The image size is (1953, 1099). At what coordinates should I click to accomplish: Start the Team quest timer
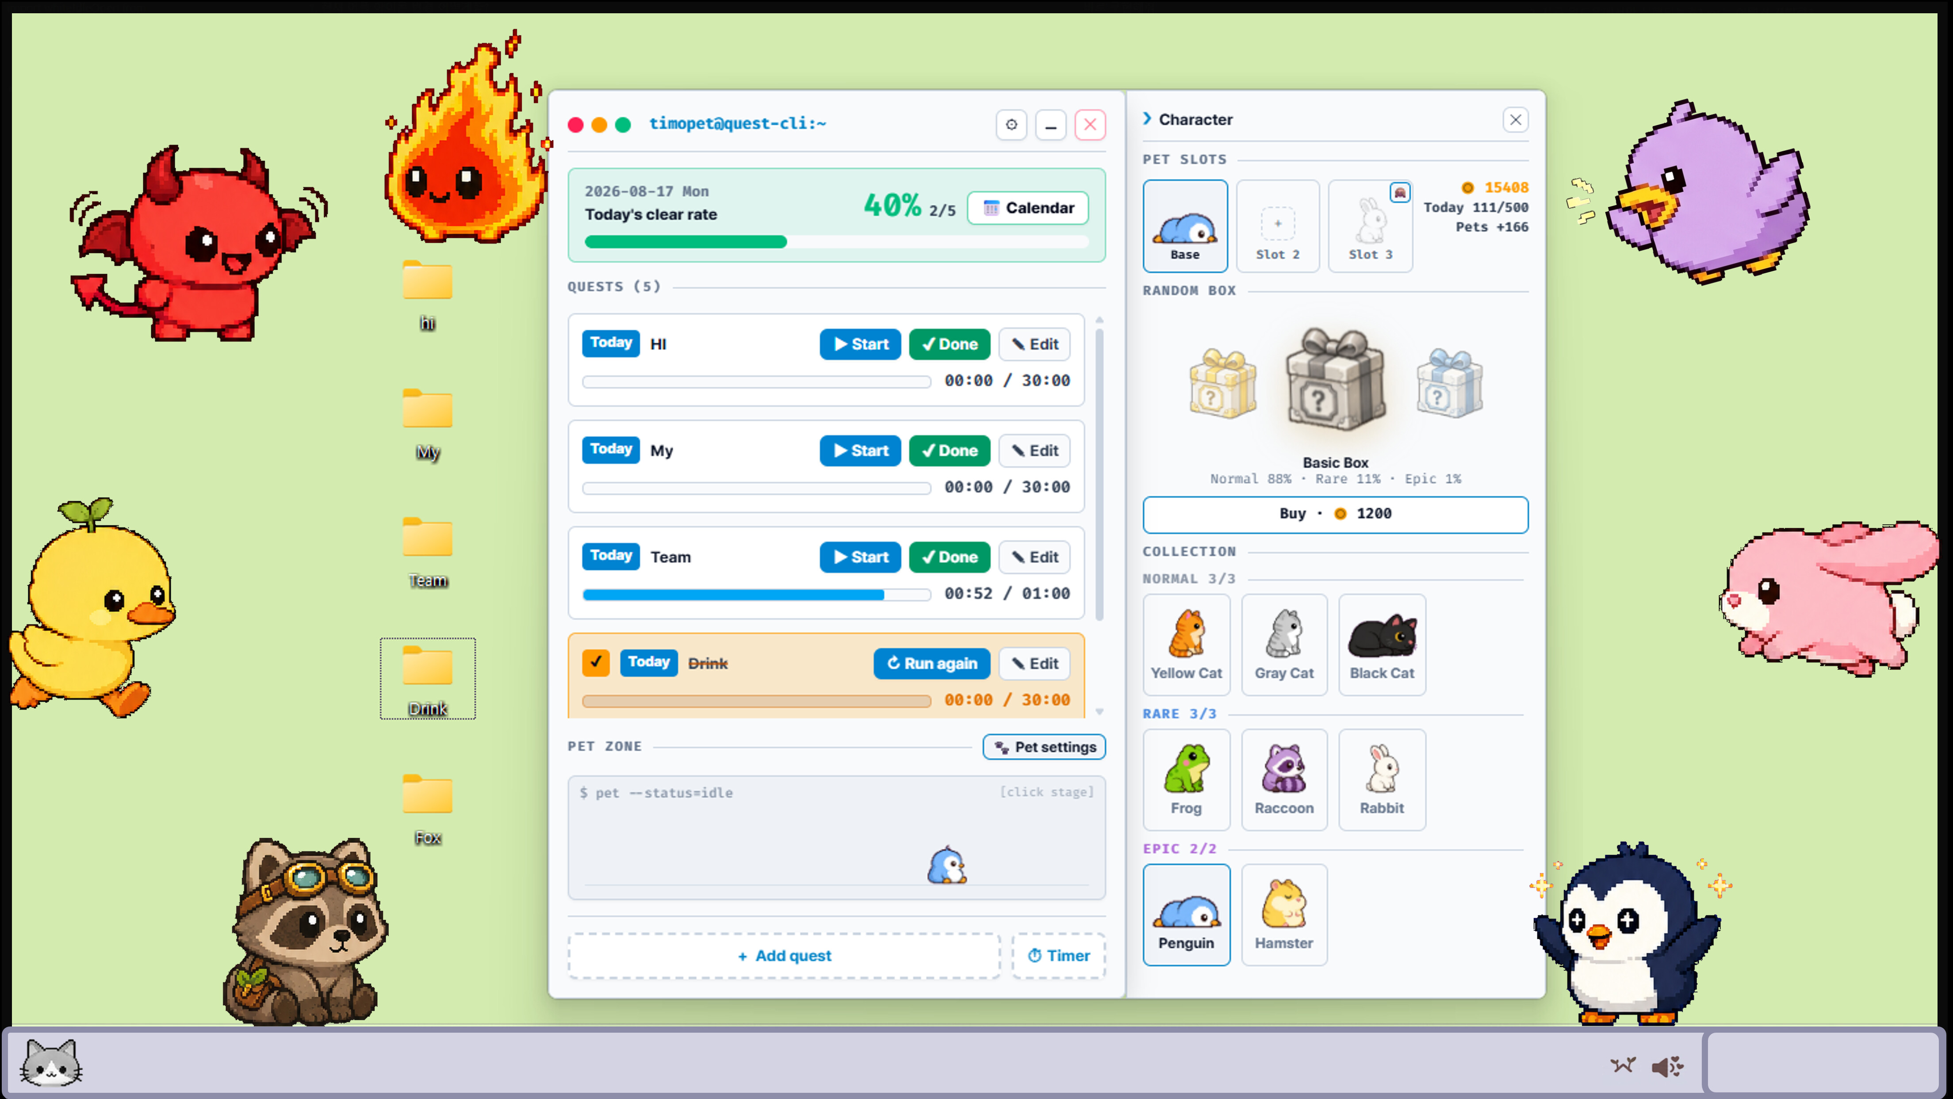coord(861,557)
